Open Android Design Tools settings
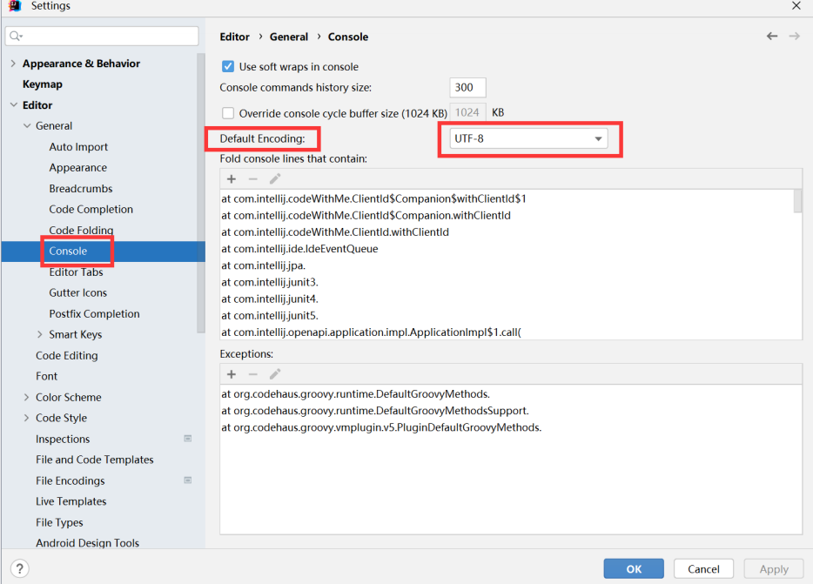813x584 pixels. click(87, 543)
